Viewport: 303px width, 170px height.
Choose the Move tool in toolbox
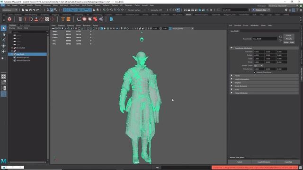[x=3, y=46]
